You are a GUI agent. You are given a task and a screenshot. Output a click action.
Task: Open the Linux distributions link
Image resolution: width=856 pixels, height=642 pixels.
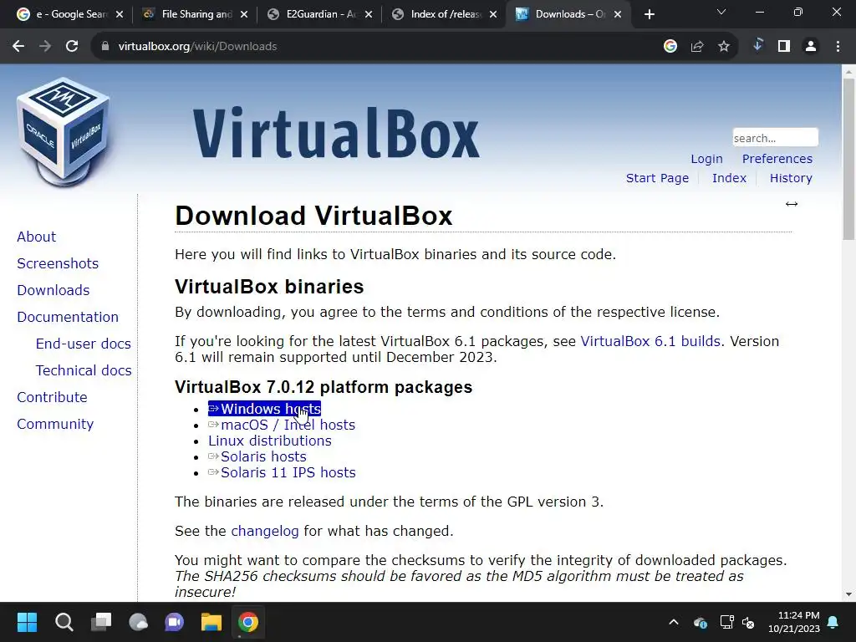[x=270, y=441]
